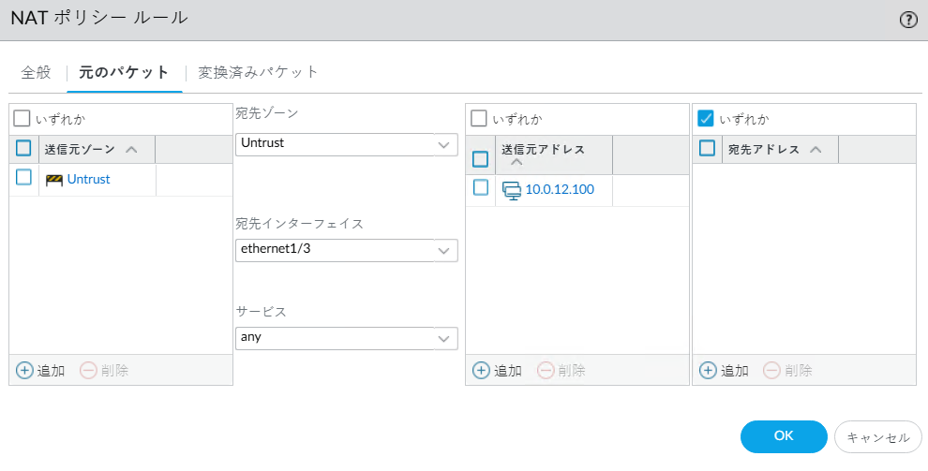Screen dimensions: 928x471
Task: Switch to the 変換済みパケット tab
Action: click(258, 72)
